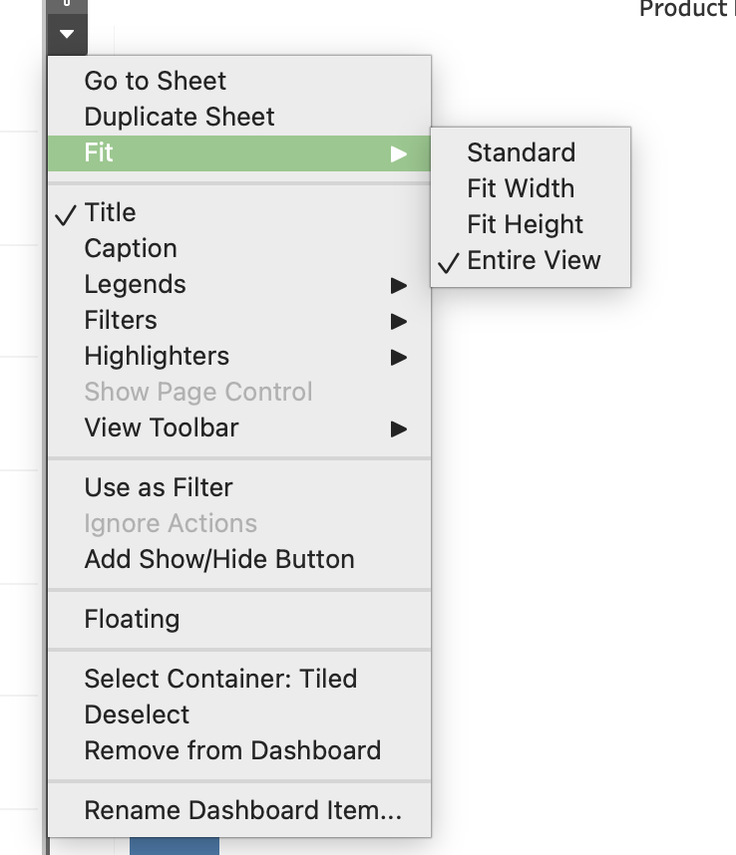Expand View Toolbar submenu
Image resolution: width=736 pixels, height=855 pixels.
pos(162,427)
